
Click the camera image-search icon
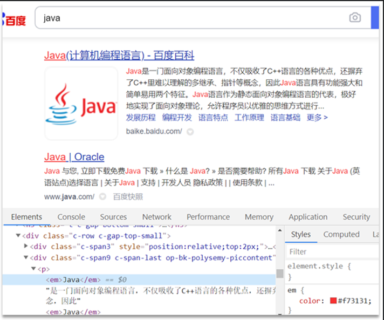point(355,18)
